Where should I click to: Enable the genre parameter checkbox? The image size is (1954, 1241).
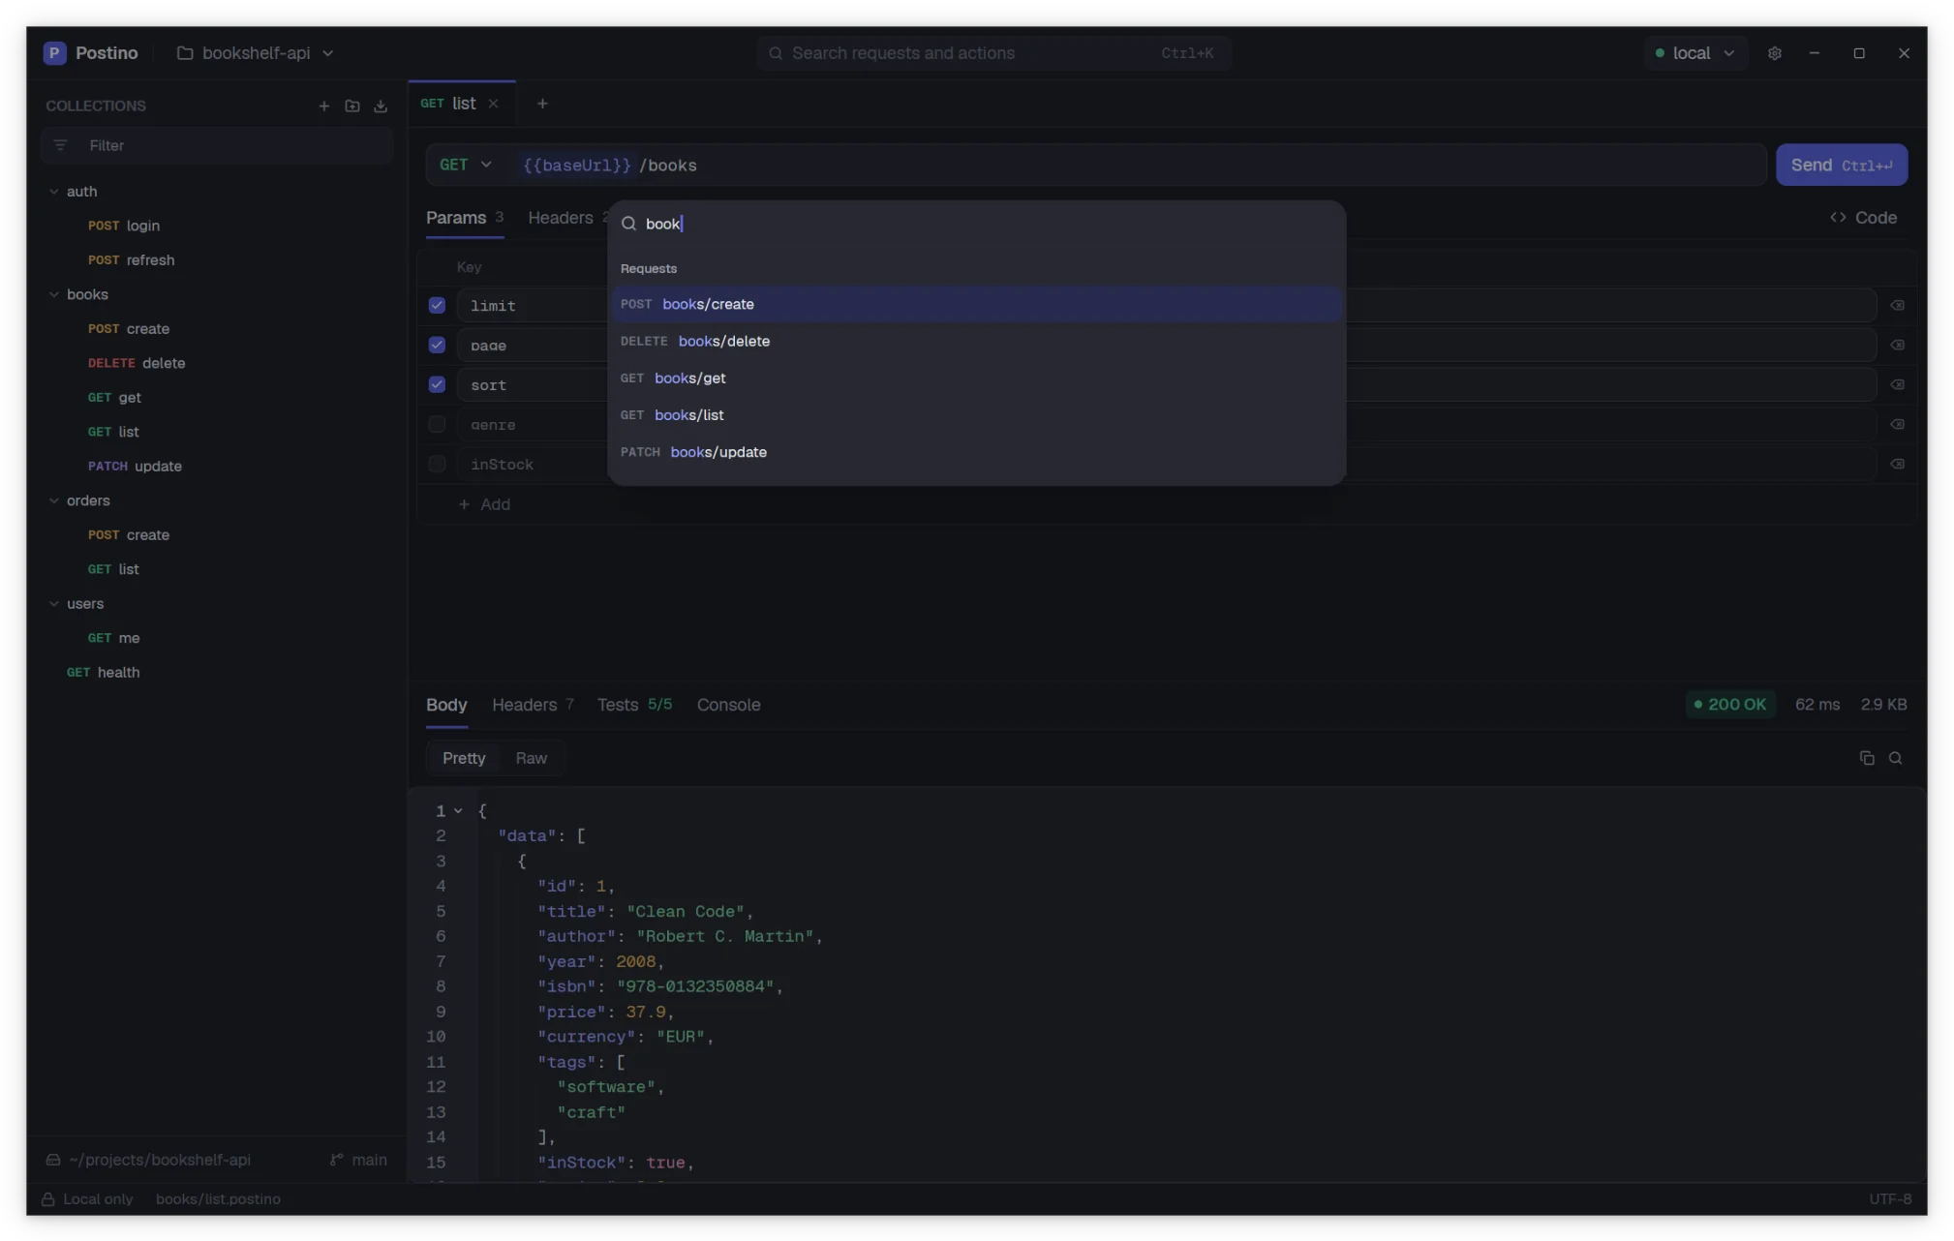(x=437, y=424)
